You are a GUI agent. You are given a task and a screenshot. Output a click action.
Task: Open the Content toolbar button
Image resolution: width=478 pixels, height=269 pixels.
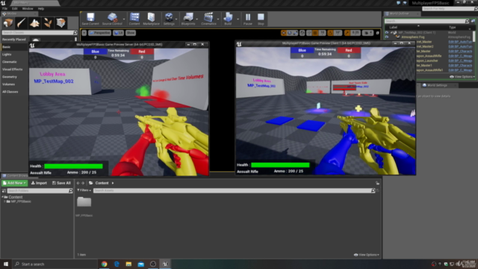click(x=134, y=19)
